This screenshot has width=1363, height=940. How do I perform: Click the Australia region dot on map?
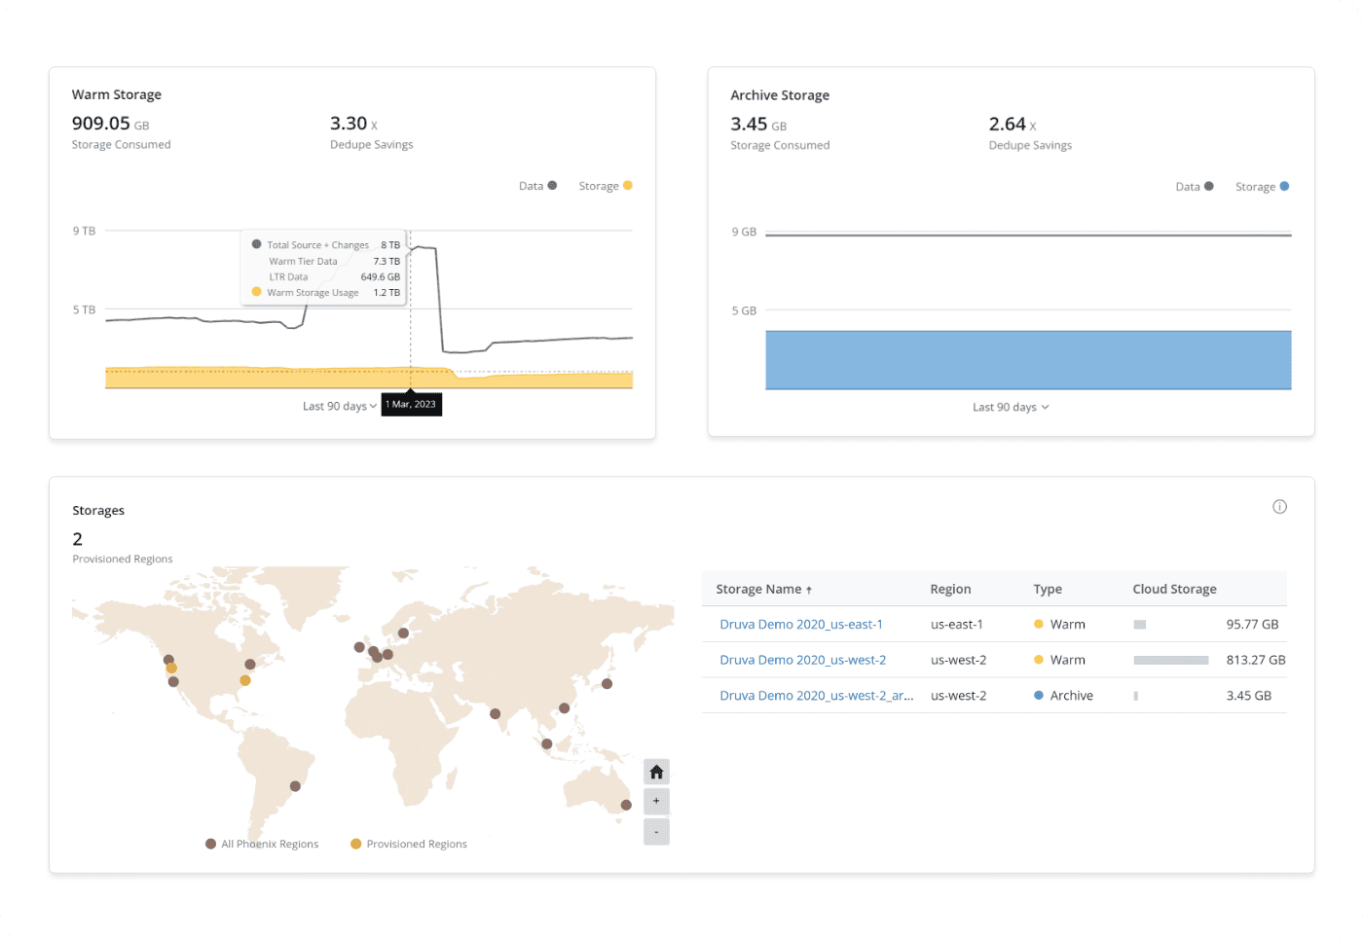pyautogui.click(x=626, y=805)
